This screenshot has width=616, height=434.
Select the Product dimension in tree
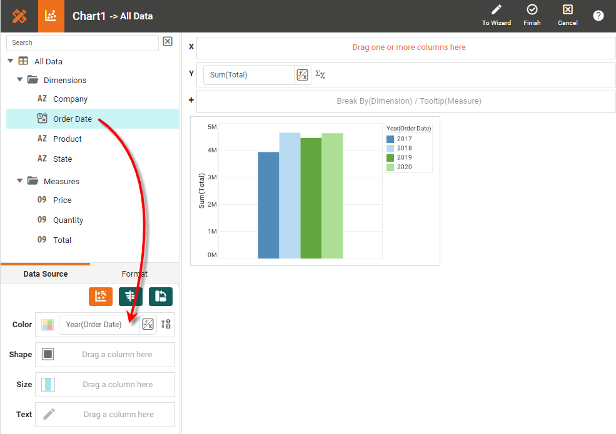point(68,139)
